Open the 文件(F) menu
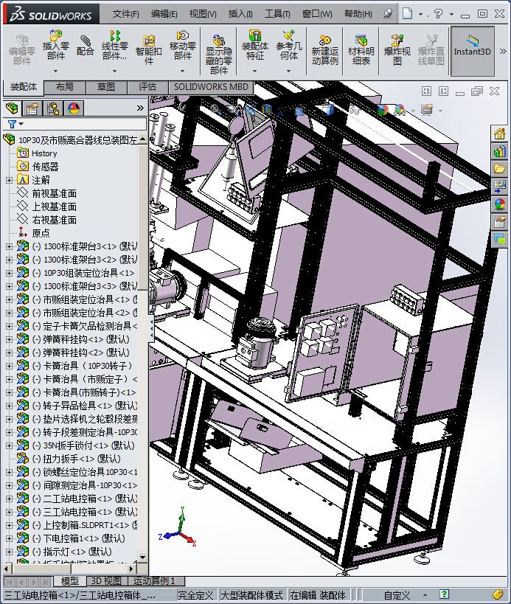This screenshot has width=511, height=604. pos(125,14)
